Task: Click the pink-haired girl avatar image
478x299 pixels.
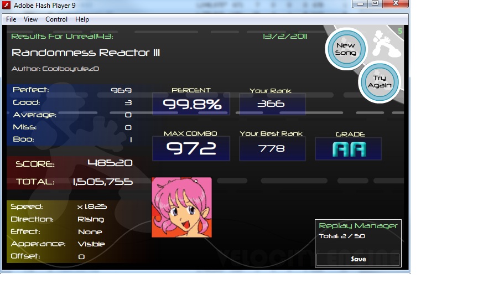Action: coord(181,207)
